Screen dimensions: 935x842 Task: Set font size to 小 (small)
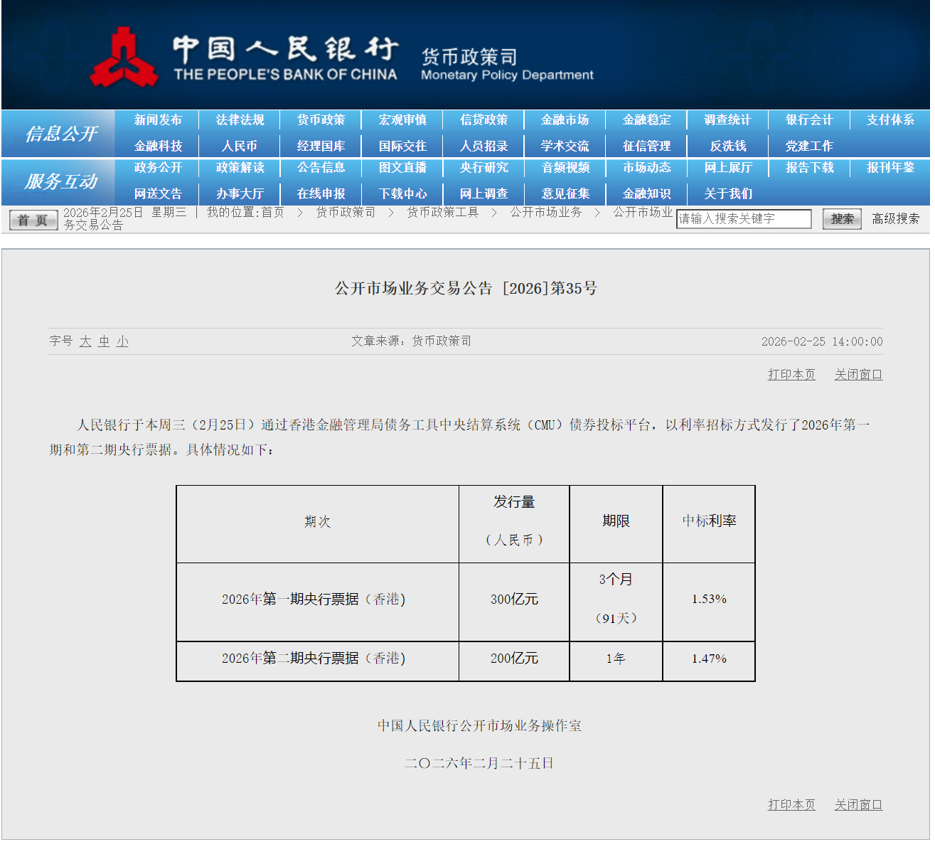pos(122,341)
